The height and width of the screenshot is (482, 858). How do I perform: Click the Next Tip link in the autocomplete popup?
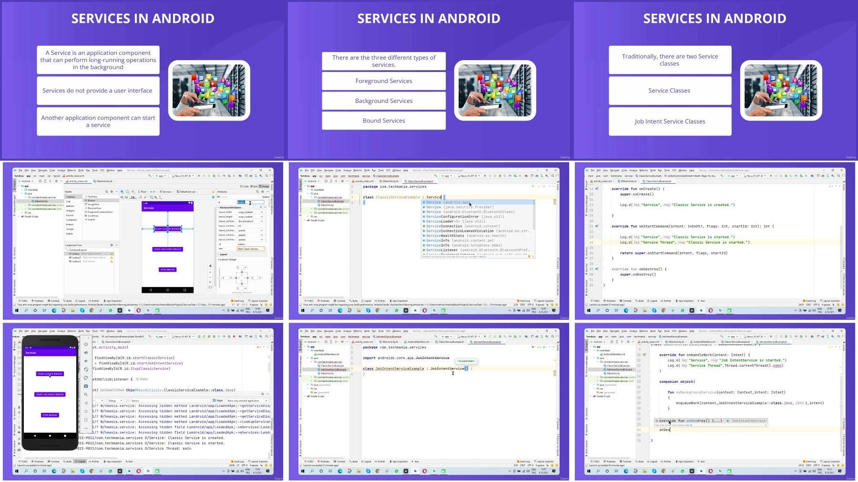click(x=482, y=256)
